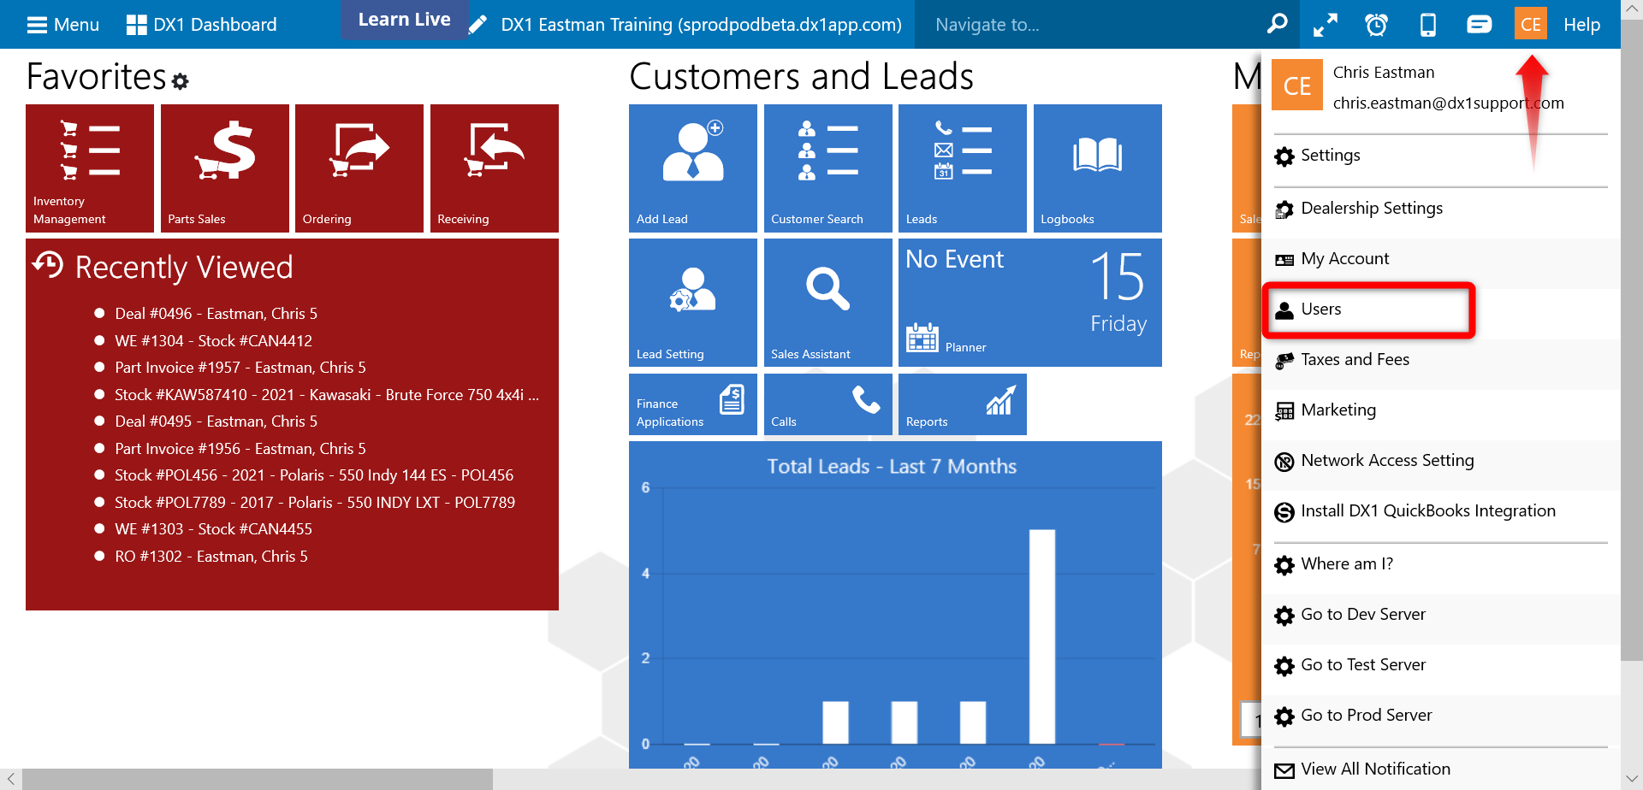The image size is (1643, 790).
Task: Open Deal #0496 - Eastman, Chris 5
Action: point(216,314)
